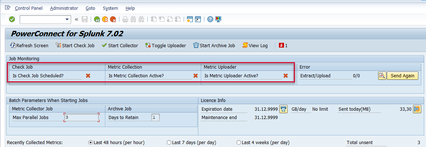Click the magnifier icon beside Send Again
This screenshot has width=426, height=147.
[x=382, y=76]
